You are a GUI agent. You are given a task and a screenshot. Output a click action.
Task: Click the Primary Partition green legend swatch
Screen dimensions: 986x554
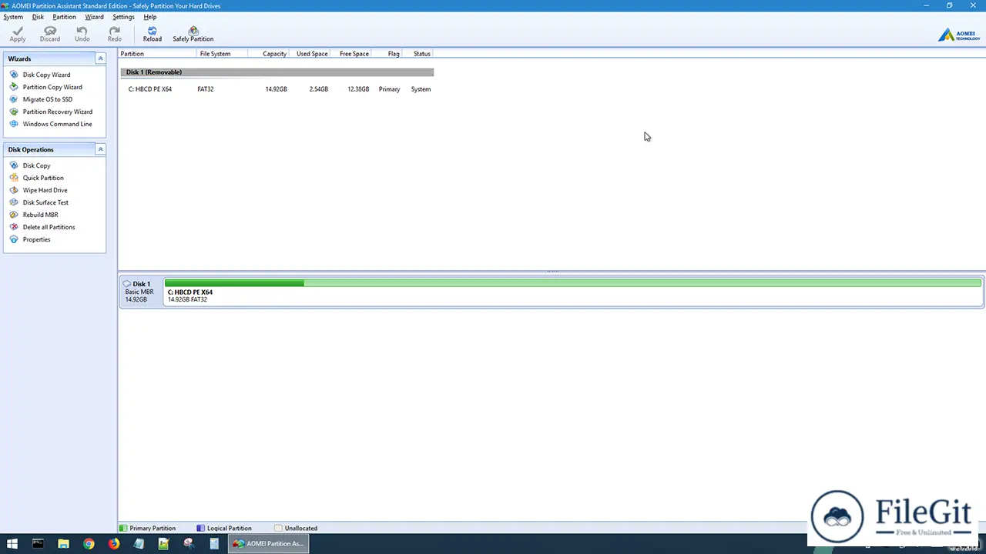point(123,529)
